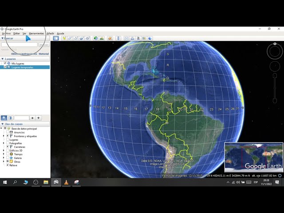Expand the Edificios 3D tree node

coord(4,150)
